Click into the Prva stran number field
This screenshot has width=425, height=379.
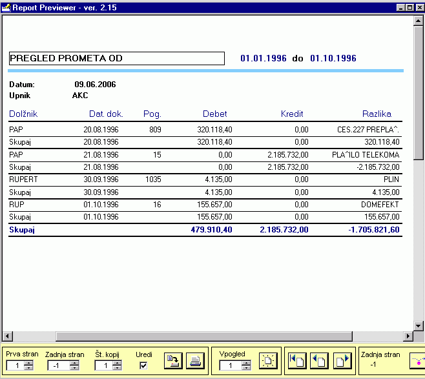[16, 365]
